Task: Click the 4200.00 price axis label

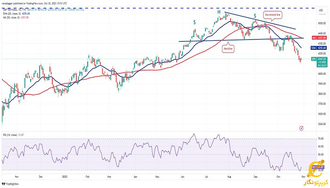Action: 322,54
